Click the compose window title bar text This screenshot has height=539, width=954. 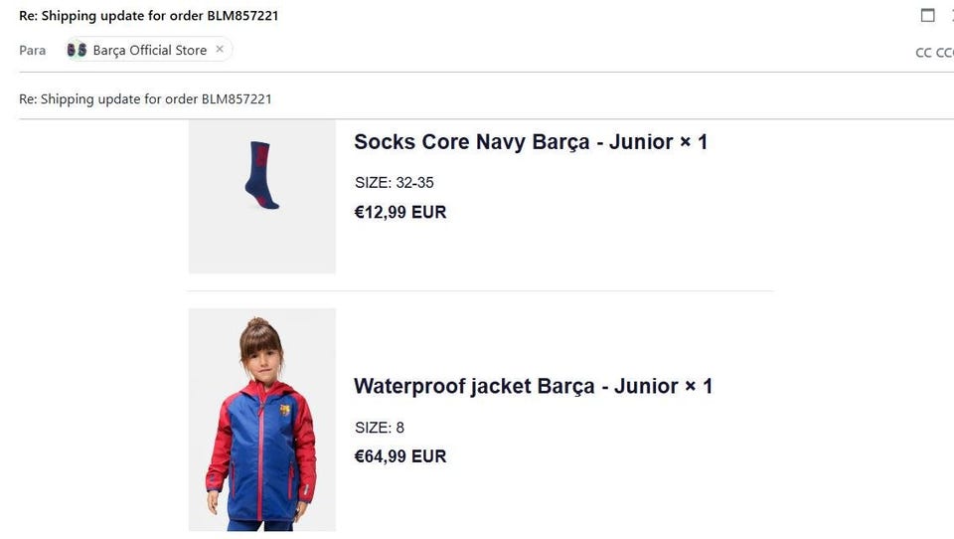(x=149, y=16)
